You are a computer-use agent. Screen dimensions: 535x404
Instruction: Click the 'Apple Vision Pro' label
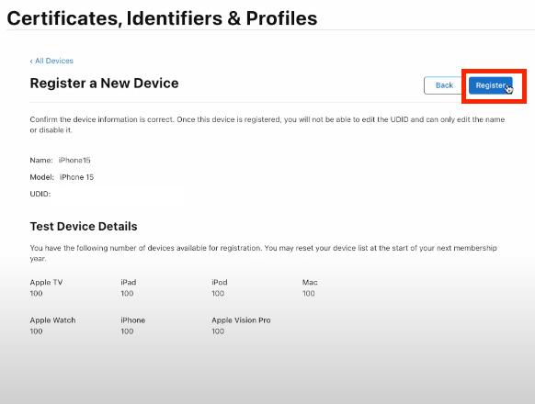(241, 320)
